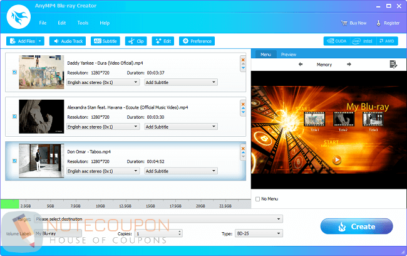Switch to the Menu tab
407x256 pixels.
pos(265,55)
